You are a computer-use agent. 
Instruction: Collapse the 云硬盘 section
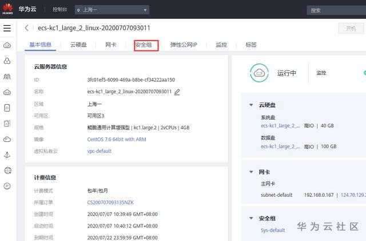click(251, 105)
